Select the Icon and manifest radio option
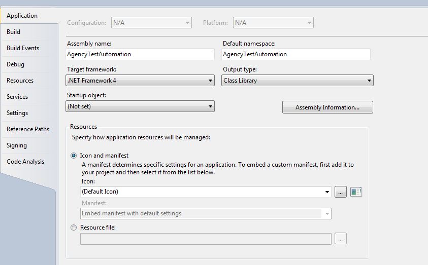This screenshot has width=428, height=265. (74, 156)
